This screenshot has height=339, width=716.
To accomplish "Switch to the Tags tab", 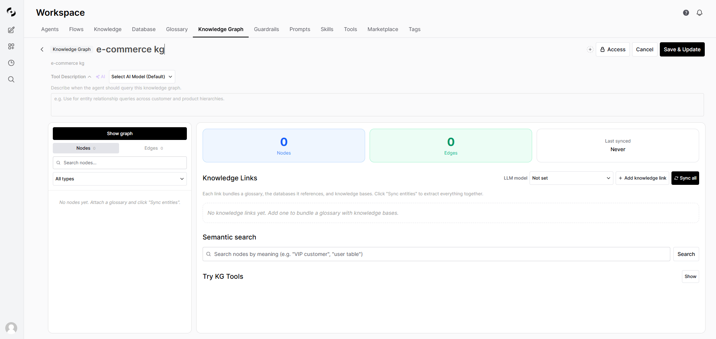I will pyautogui.click(x=415, y=29).
